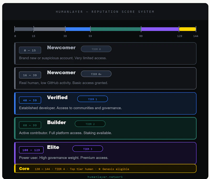The image size is (210, 179).
Task: Select the TIER 1 badge
Action: (x=92, y=99)
